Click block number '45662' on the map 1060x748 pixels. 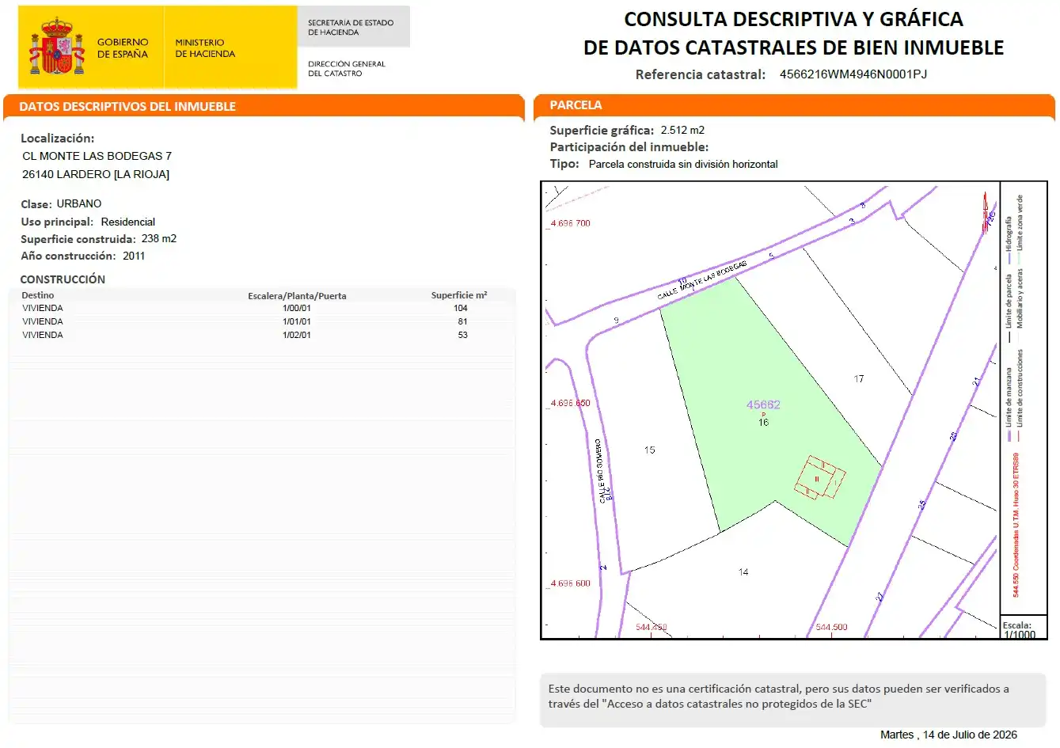pos(763,404)
